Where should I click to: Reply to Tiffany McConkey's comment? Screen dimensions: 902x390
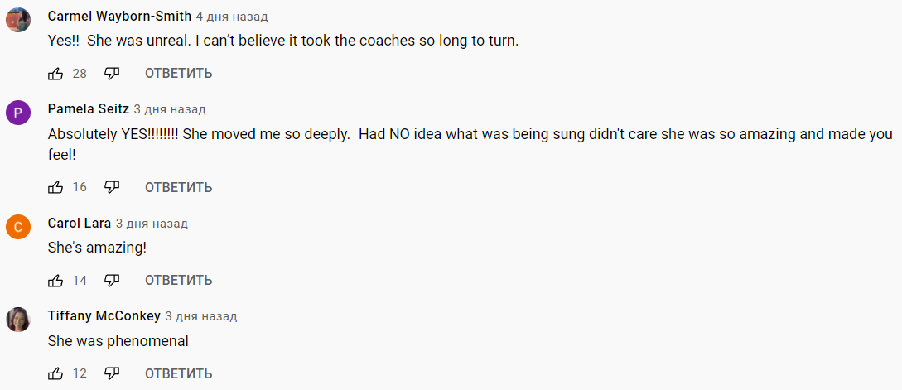point(178,373)
